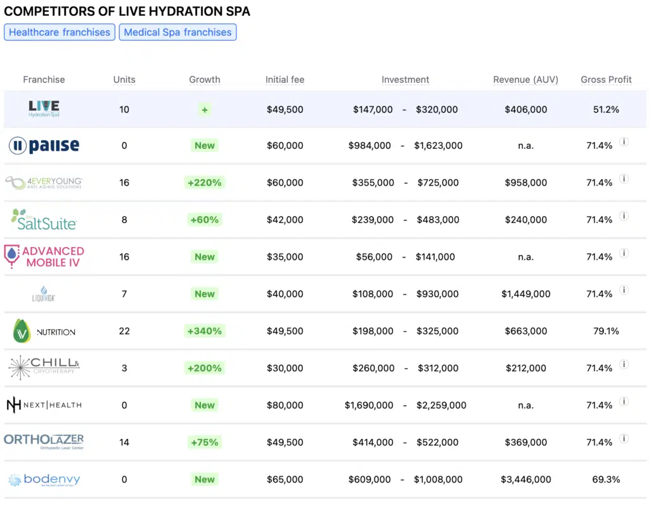Open the V Nutrition franchise logo

(44, 331)
